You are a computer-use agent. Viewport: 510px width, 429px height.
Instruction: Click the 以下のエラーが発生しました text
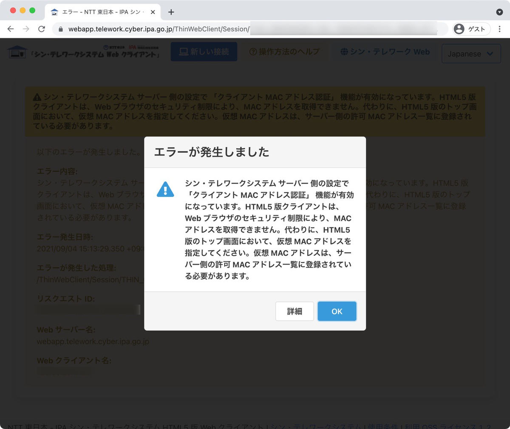[89, 152]
